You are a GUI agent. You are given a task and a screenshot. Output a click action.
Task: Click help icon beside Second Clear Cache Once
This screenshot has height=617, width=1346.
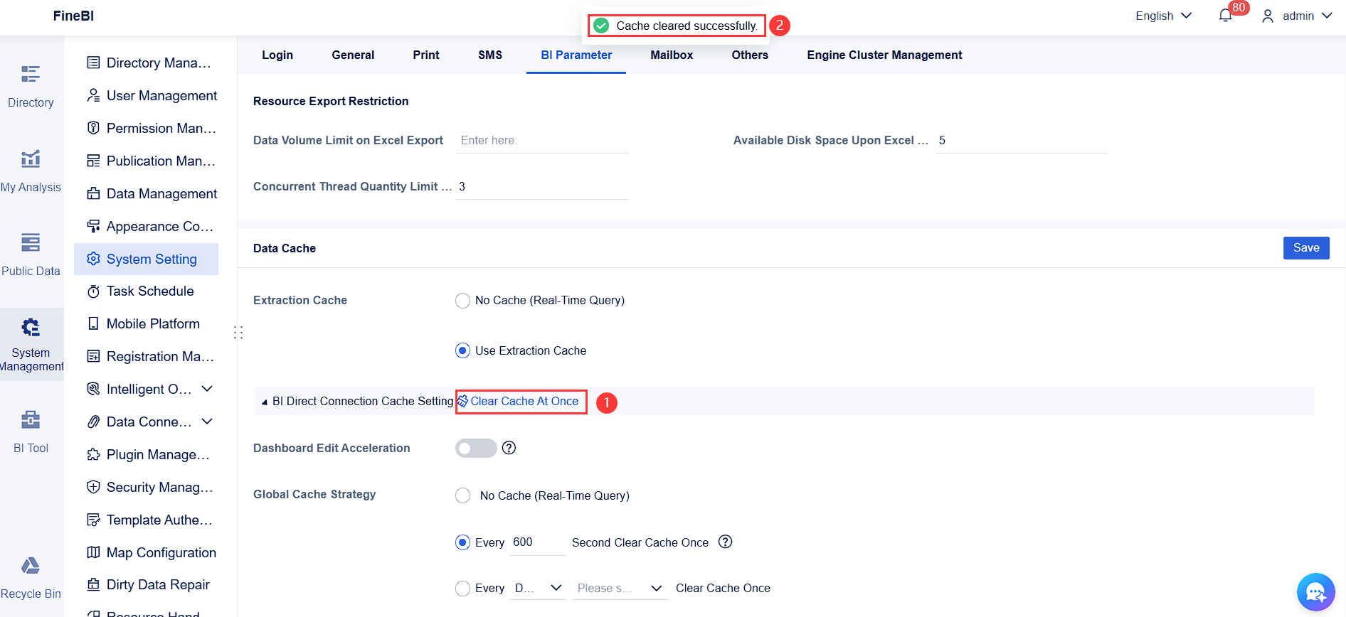click(725, 542)
